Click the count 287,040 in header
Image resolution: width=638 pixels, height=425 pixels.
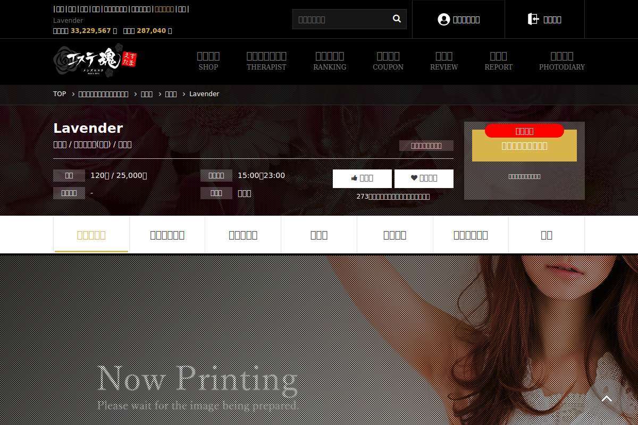152,31
